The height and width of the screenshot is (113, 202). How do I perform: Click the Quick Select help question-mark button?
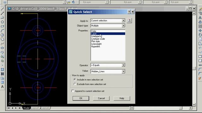[129, 12]
